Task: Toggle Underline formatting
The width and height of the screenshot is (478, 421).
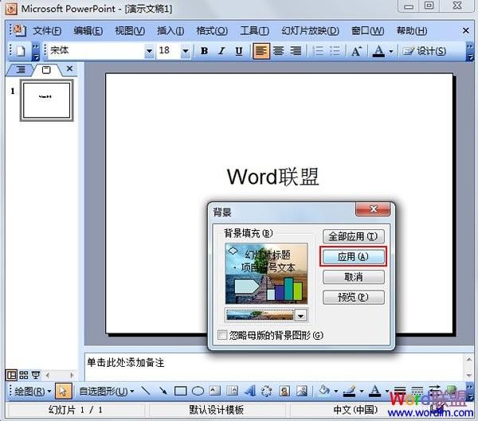Action: (x=239, y=51)
